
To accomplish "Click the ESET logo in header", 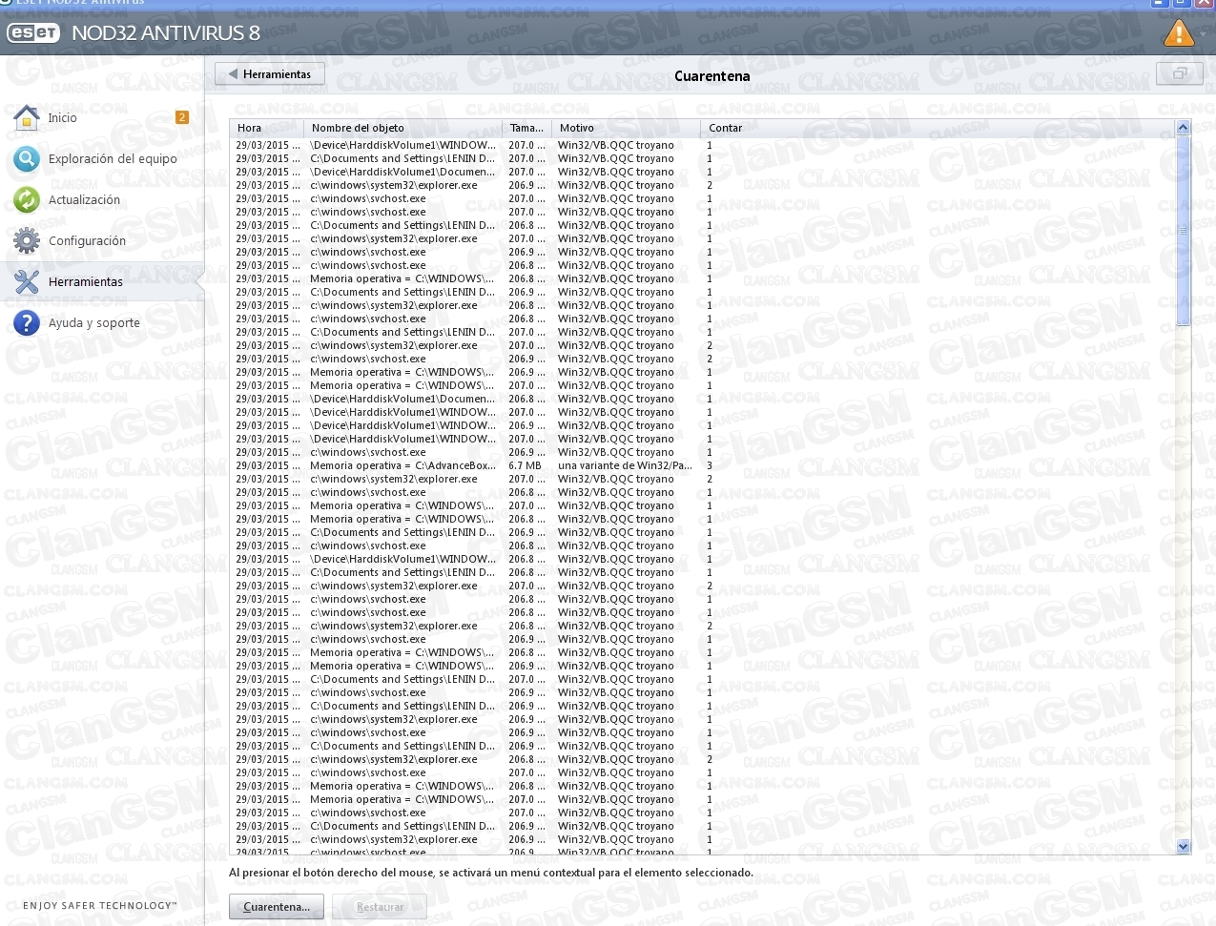I will 33,33.
